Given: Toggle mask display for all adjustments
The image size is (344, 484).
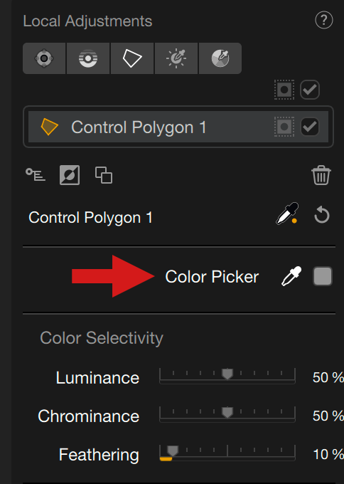Looking at the screenshot, I should (284, 90).
